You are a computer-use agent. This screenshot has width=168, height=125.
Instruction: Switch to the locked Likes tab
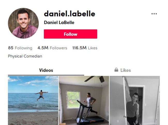[x=123, y=70]
